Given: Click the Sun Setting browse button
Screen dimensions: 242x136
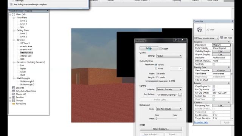Looking at the screenshot, I should coord(180,95).
